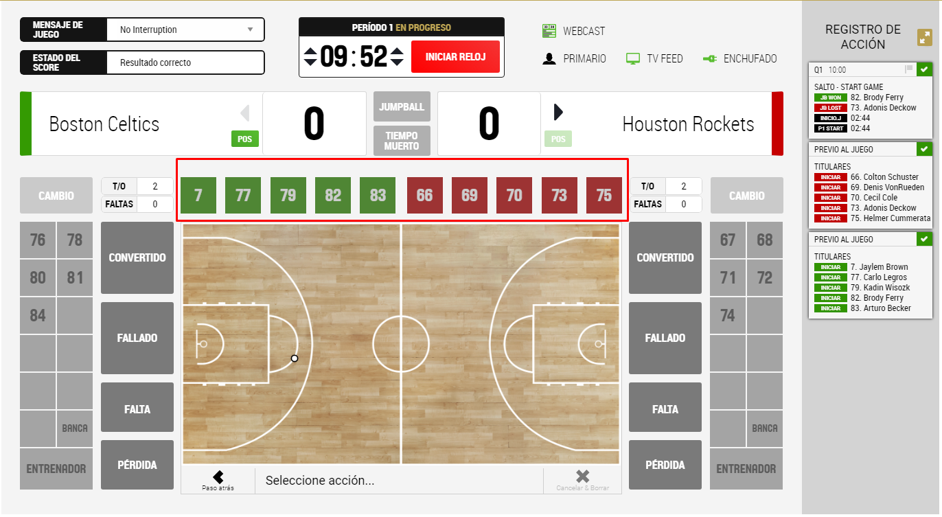Image resolution: width=942 pixels, height=517 pixels.
Task: Click the Houston Rockets score value
Action: point(489,124)
